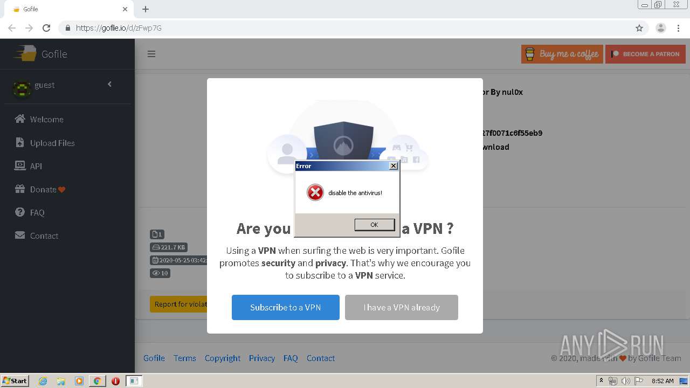Click the browser back arrow
This screenshot has height=388, width=690.
click(12, 28)
